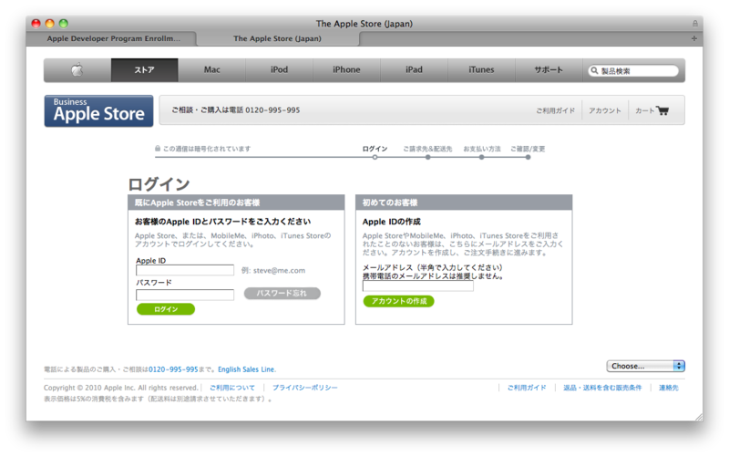The image size is (729, 457).
Task: Click the window resize grip corner
Action: (x=699, y=417)
